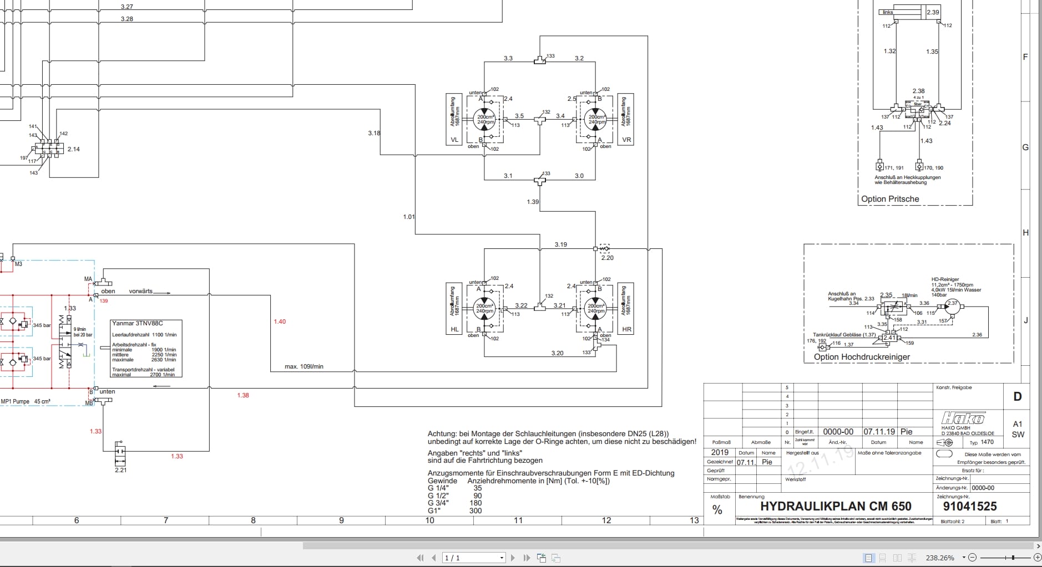Zoom in with the plus icon
This screenshot has width=1042, height=567.
pyautogui.click(x=1038, y=558)
